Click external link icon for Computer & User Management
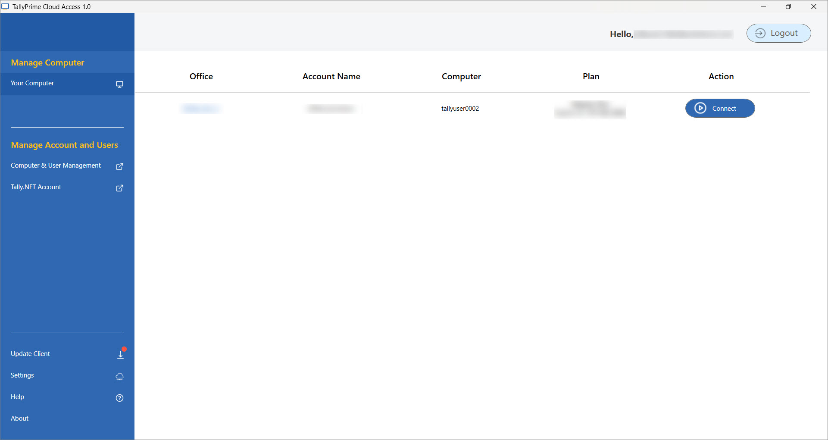828x440 pixels. [120, 166]
